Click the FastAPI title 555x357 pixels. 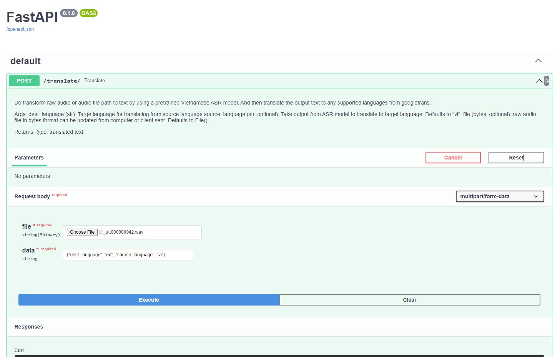(x=32, y=17)
